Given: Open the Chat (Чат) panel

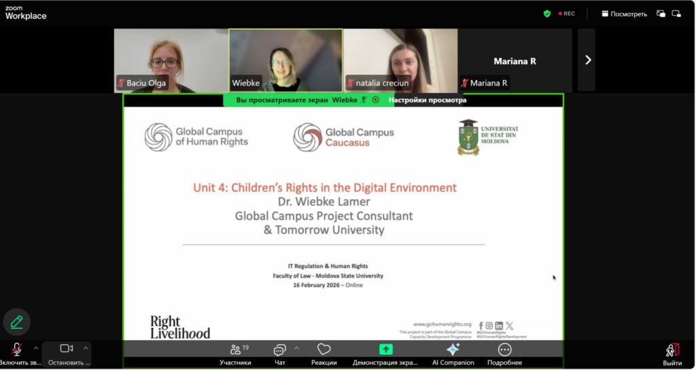Looking at the screenshot, I should click(279, 350).
